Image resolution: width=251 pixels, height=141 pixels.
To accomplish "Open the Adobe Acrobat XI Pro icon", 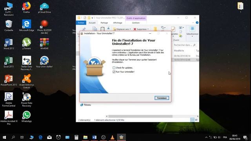I will [9, 118].
